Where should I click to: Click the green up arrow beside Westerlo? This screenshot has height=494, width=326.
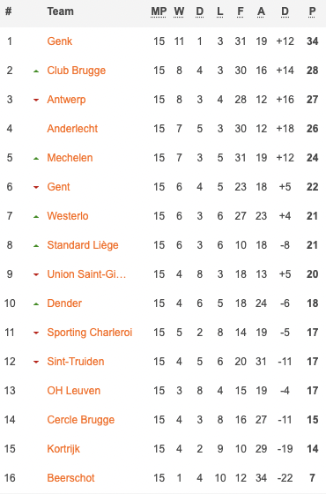36,217
